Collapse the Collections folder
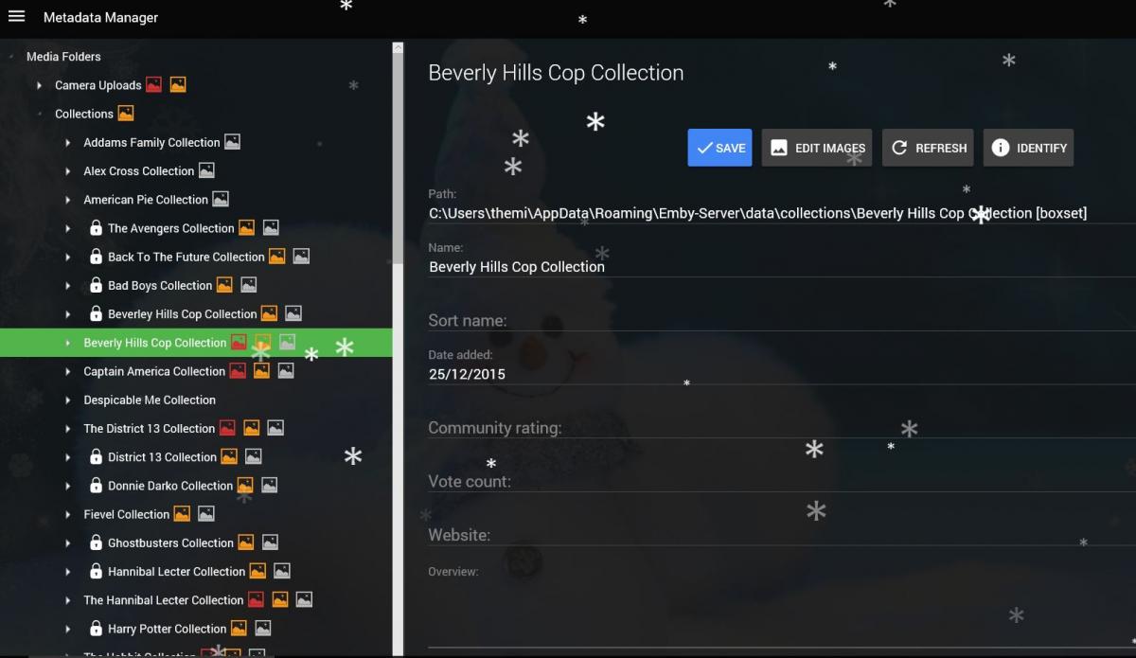1136x658 pixels. [40, 114]
